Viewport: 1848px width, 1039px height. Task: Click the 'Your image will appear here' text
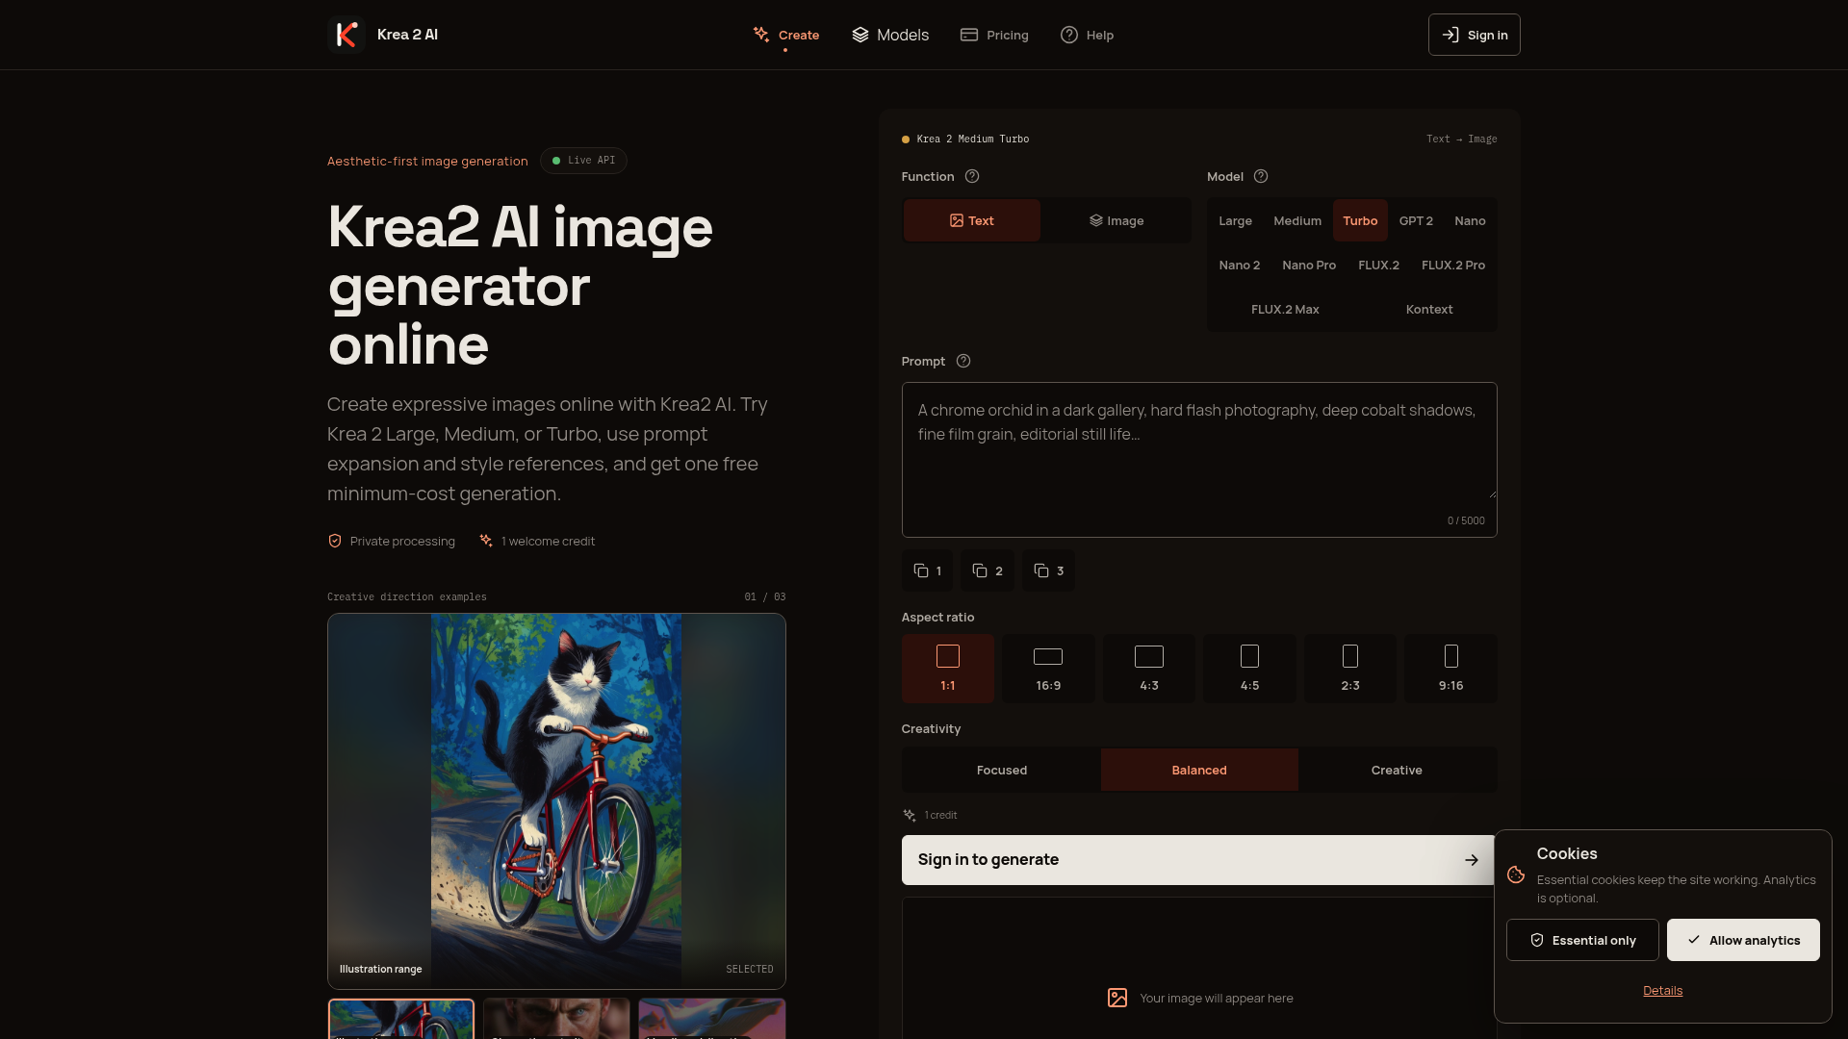click(1217, 998)
